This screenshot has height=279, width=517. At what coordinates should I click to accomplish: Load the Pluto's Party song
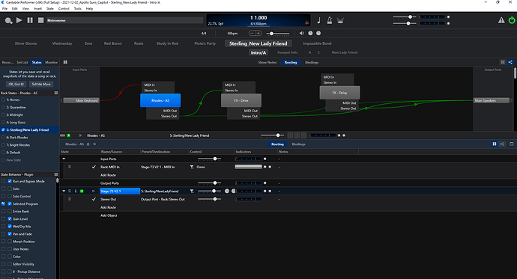coord(205,43)
